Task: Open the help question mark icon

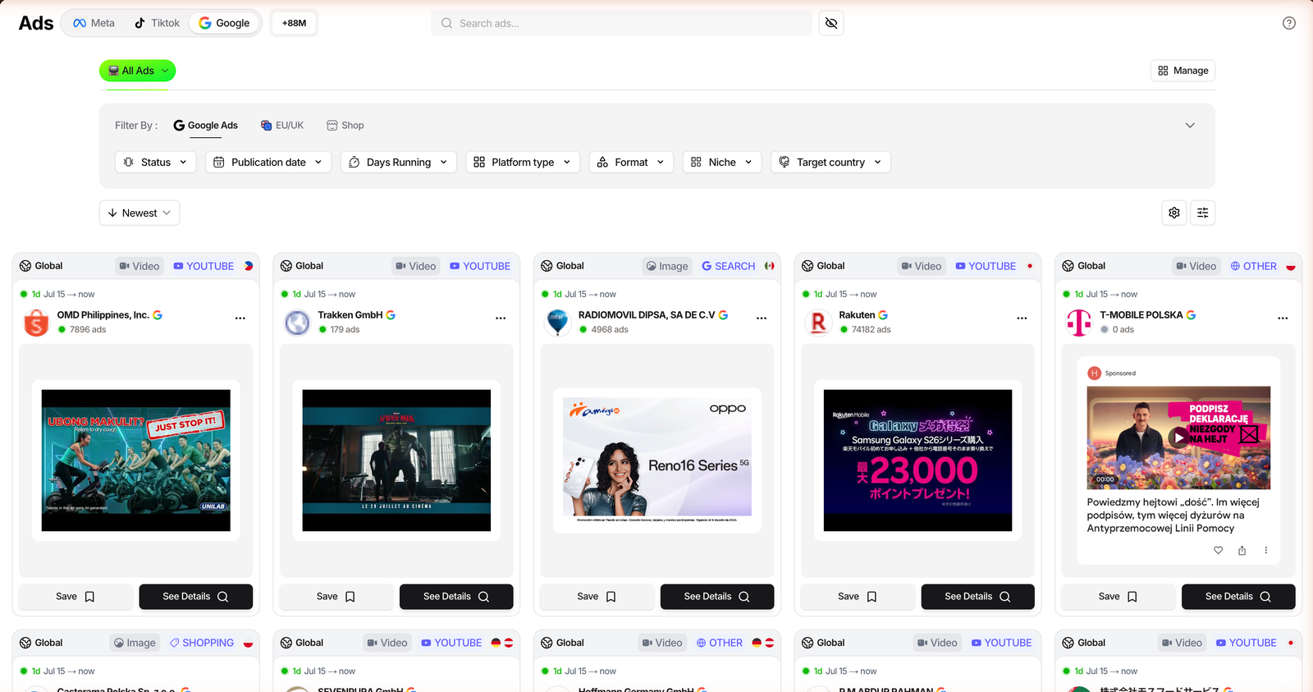Action: [x=1289, y=23]
